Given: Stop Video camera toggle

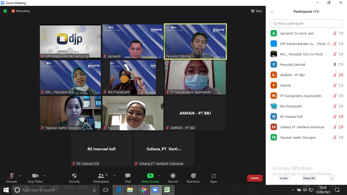Looking at the screenshot, I should [x=35, y=176].
